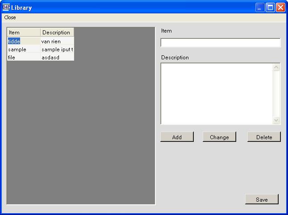Select the 'sample' item cell
The image size is (288, 215).
click(24, 50)
